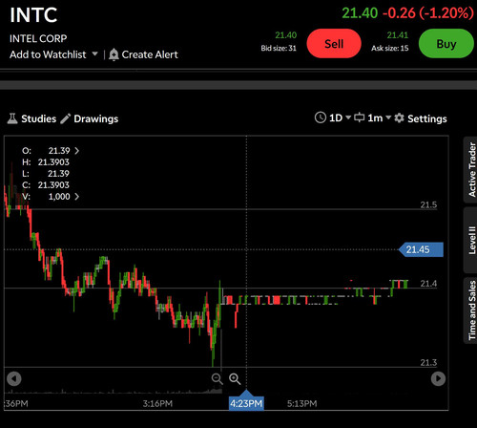The image size is (477, 428).
Task: Click the 4:23PM crosshair time marker
Action: [246, 403]
